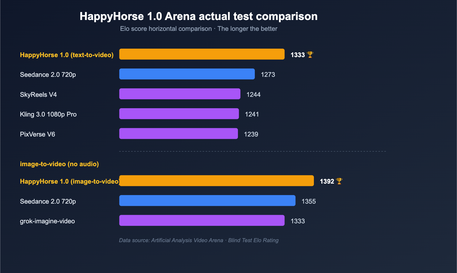
Task: Click the blue Seedance bar scoring 1355
Action: coord(207,200)
